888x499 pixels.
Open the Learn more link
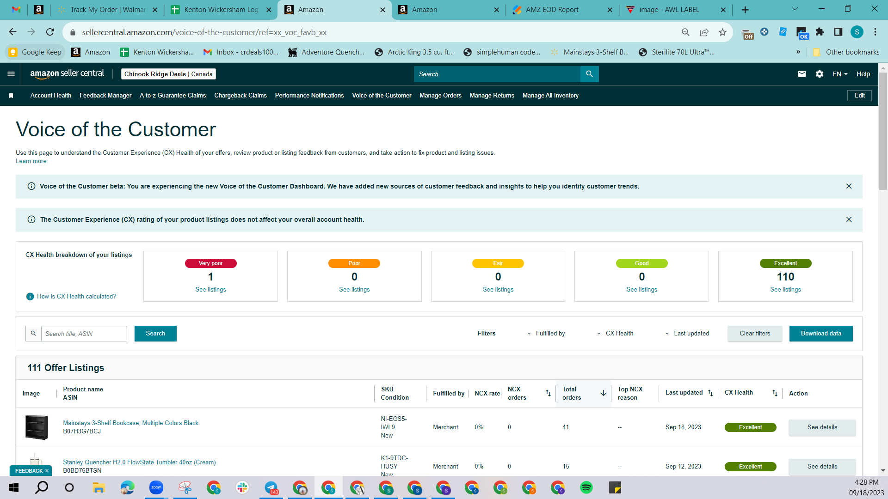[x=31, y=161]
